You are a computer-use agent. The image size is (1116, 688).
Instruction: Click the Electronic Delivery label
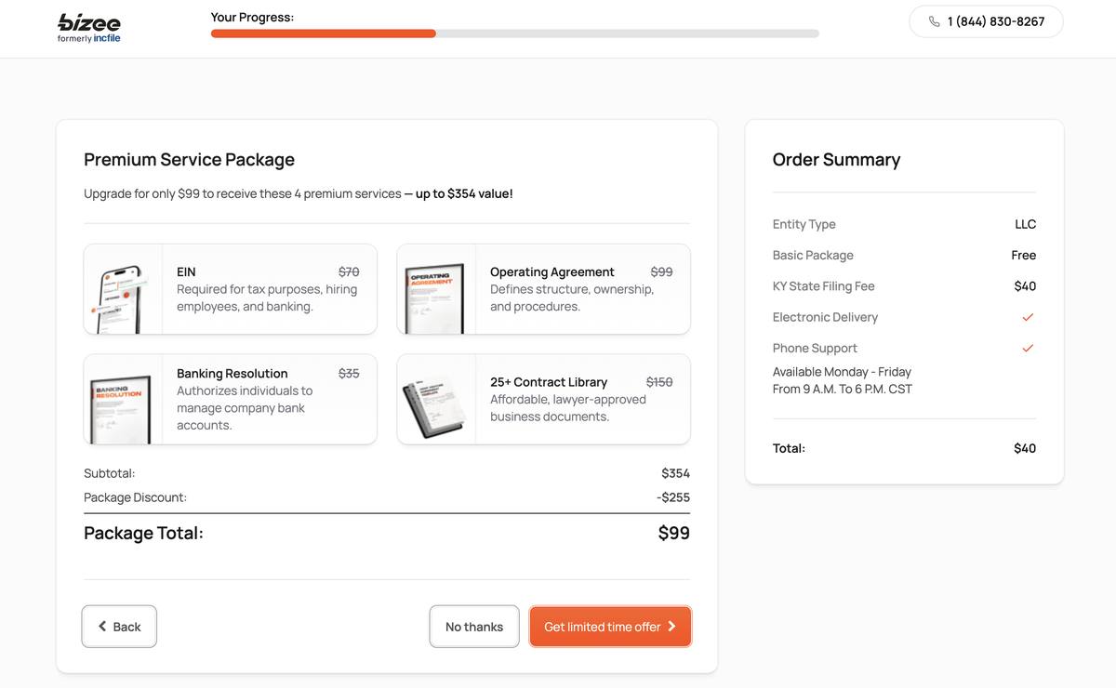tap(825, 317)
